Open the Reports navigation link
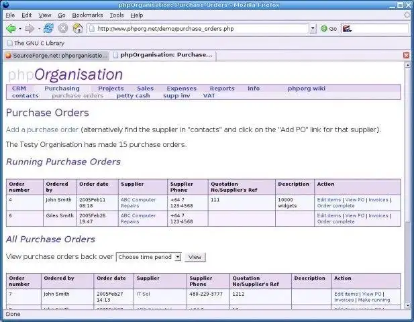Image resolution: width=414 pixels, height=322 pixels. 222,89
